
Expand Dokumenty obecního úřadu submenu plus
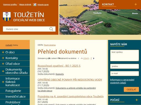[3, 71]
